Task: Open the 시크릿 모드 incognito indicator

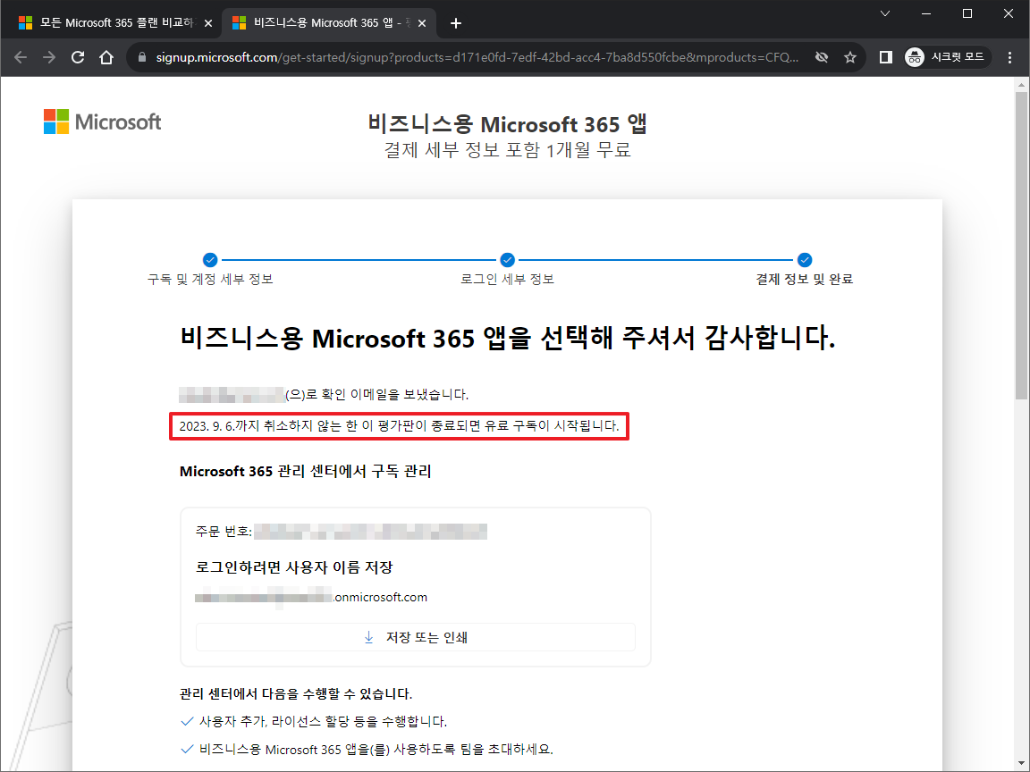Action: click(947, 58)
